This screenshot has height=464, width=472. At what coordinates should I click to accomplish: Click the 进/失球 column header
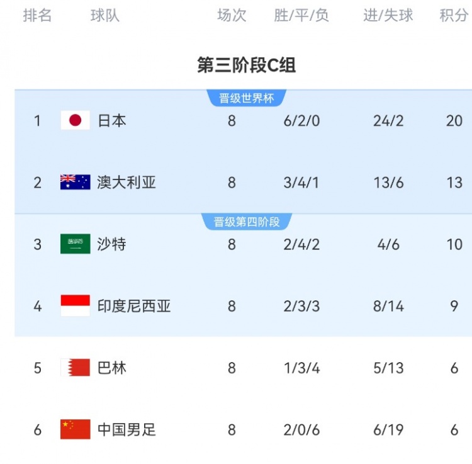[x=388, y=15]
